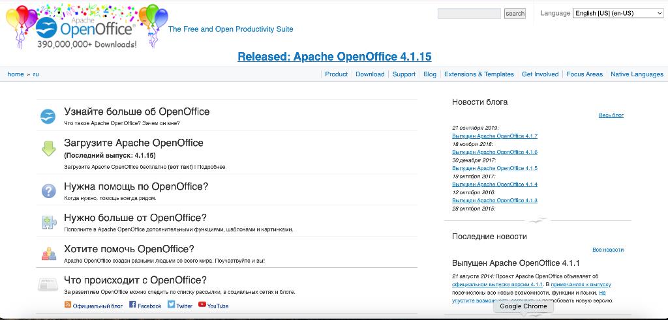Open the Download menu item
The height and width of the screenshot is (320, 668).
[x=370, y=74]
